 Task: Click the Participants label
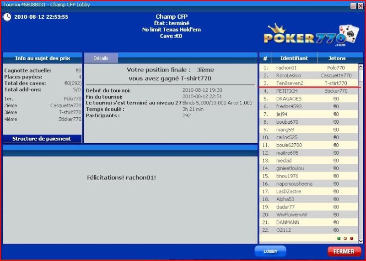pos(102,115)
